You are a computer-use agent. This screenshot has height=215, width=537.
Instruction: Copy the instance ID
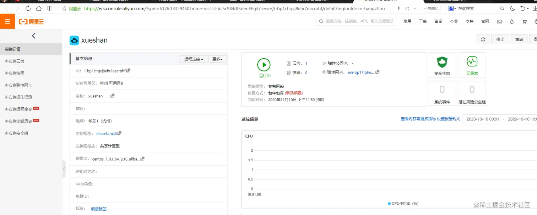tap(129, 70)
